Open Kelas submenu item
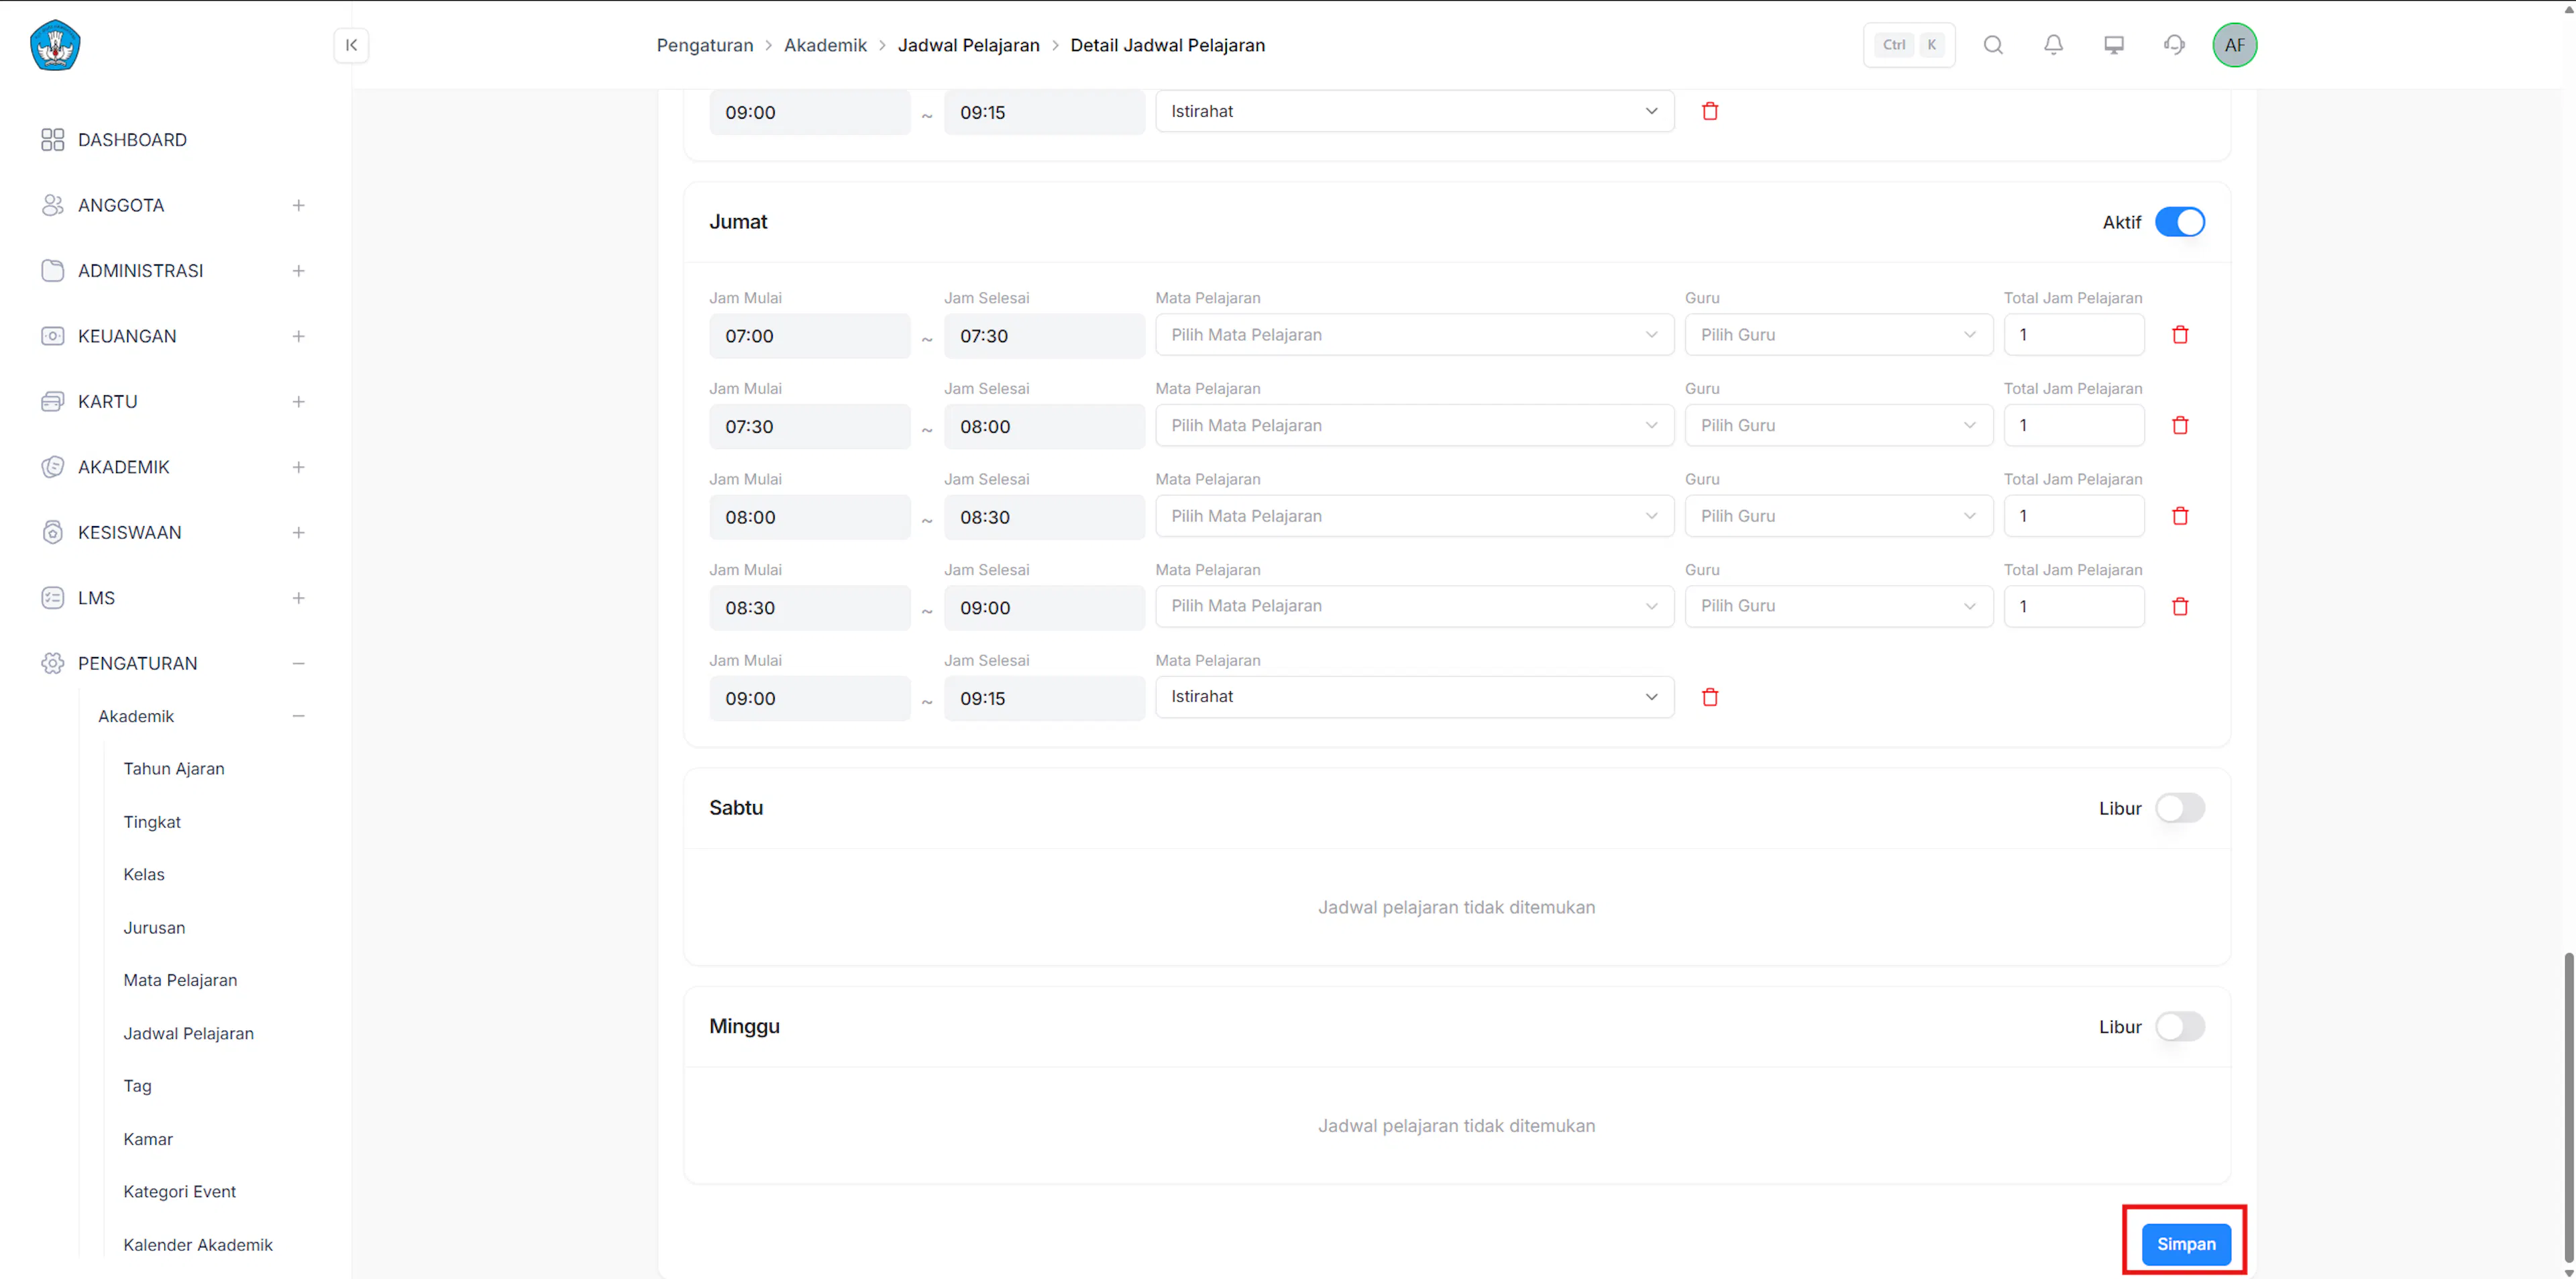The height and width of the screenshot is (1279, 2576). tap(144, 874)
